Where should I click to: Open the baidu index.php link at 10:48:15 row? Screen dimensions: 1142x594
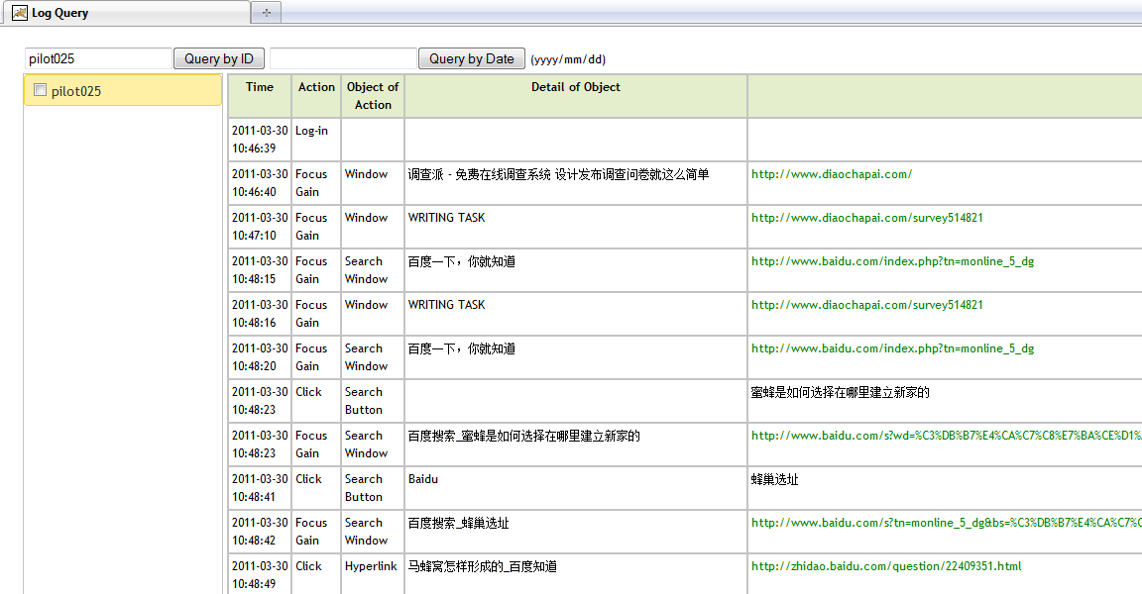pos(892,261)
